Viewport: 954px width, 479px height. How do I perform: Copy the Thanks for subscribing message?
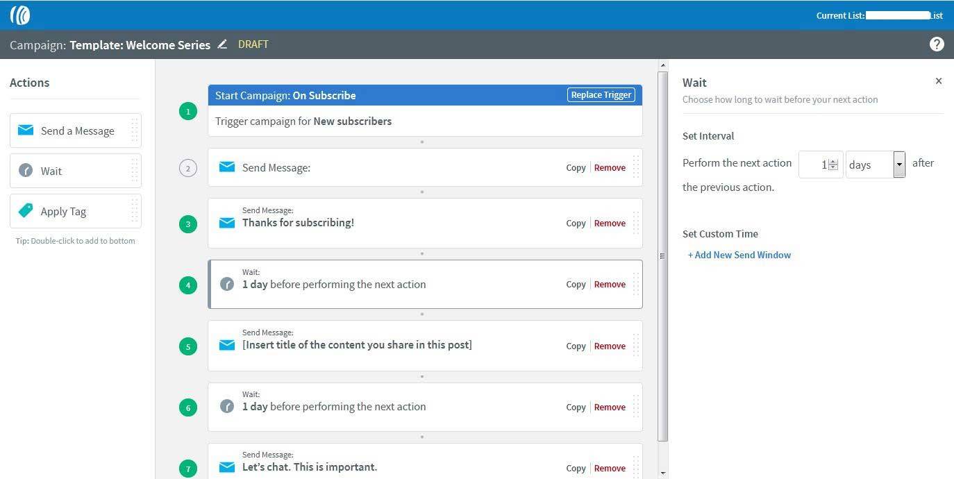pos(576,223)
